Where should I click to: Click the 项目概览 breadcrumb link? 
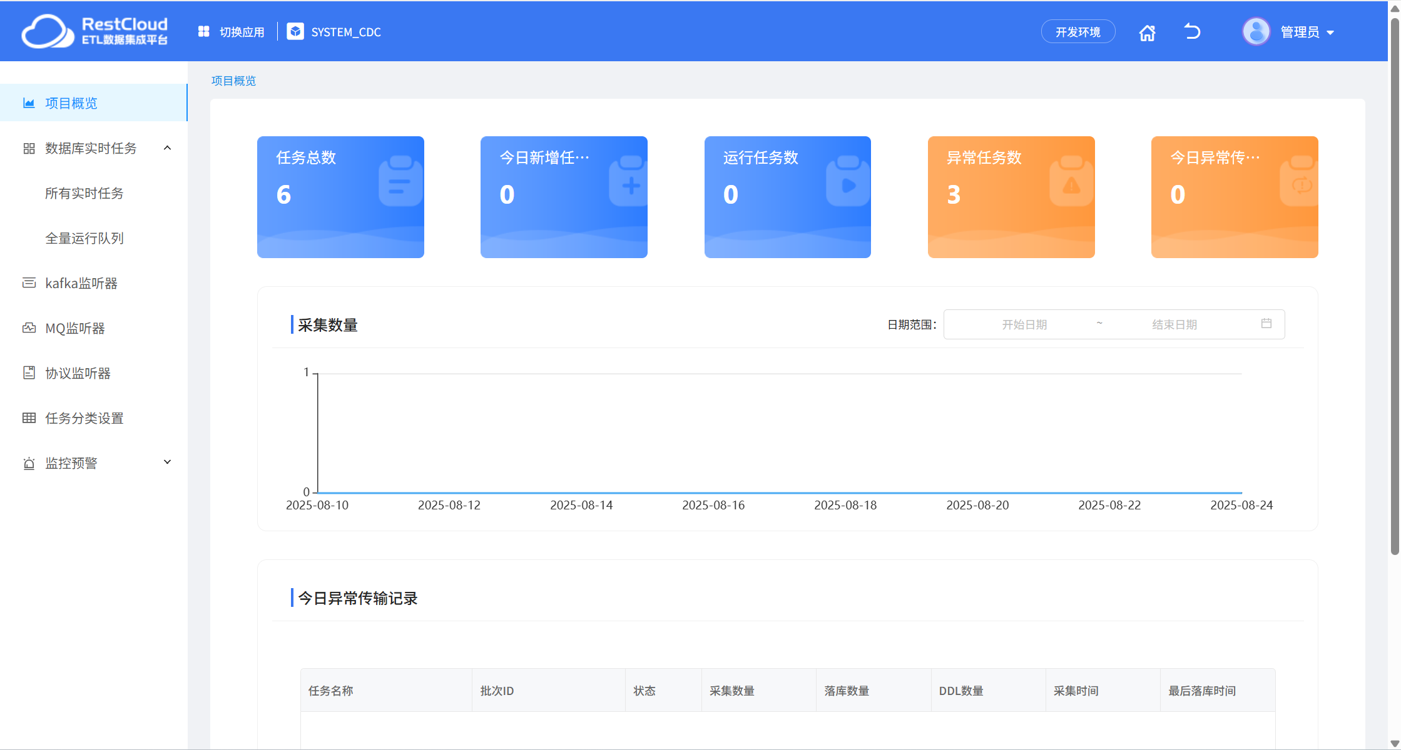(233, 81)
